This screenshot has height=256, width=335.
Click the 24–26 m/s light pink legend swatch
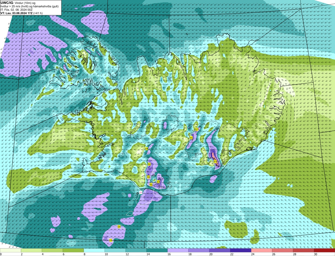click(262, 250)
